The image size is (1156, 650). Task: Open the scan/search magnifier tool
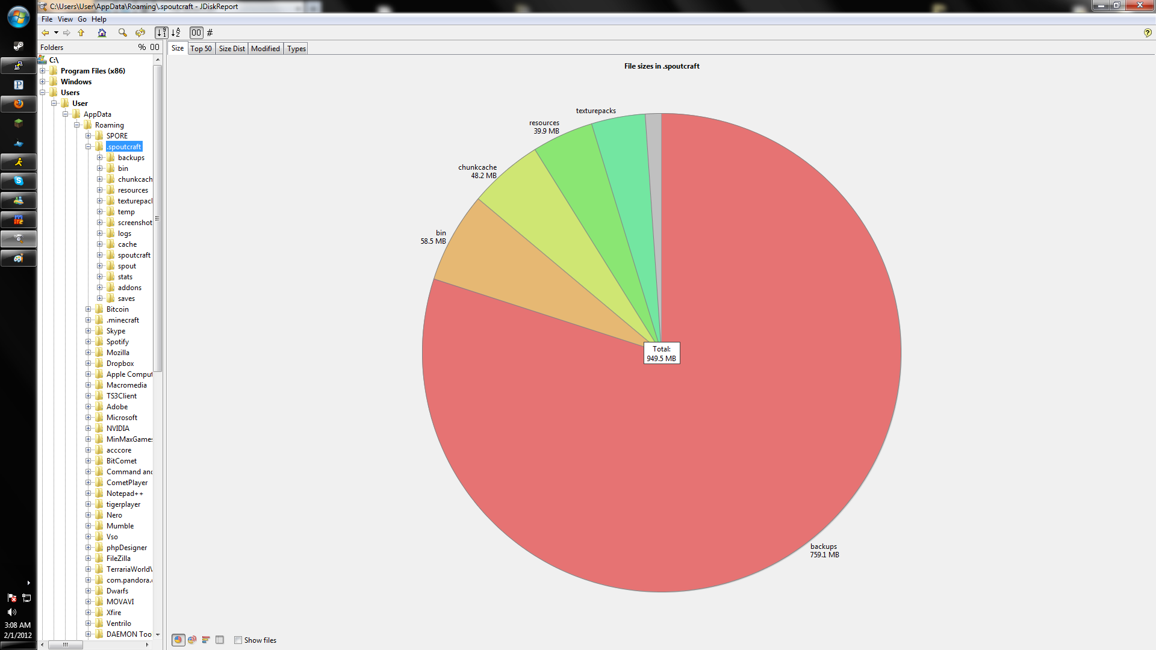(x=122, y=32)
